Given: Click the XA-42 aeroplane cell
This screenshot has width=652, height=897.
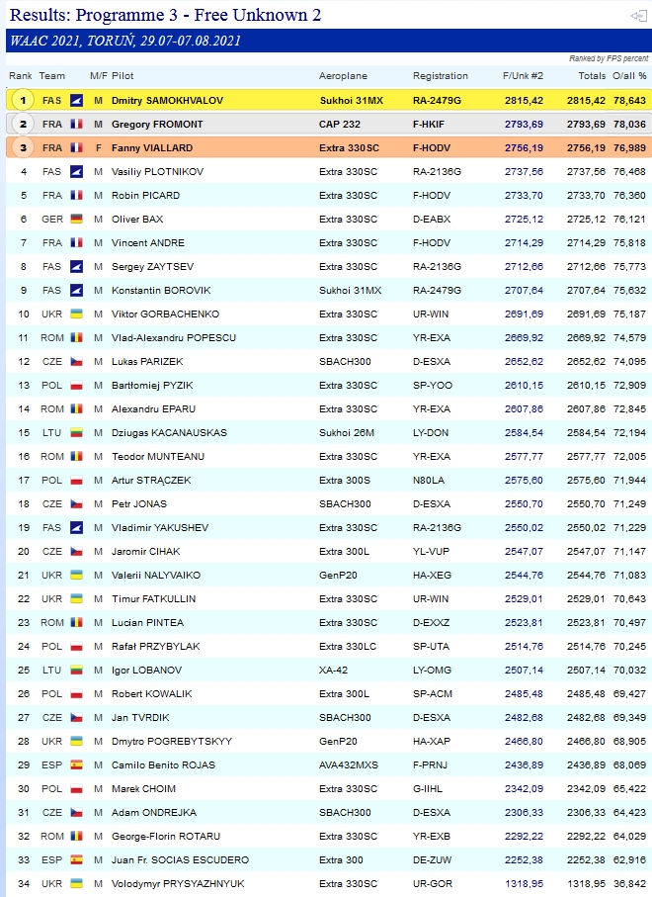Looking at the screenshot, I should click(x=333, y=670).
